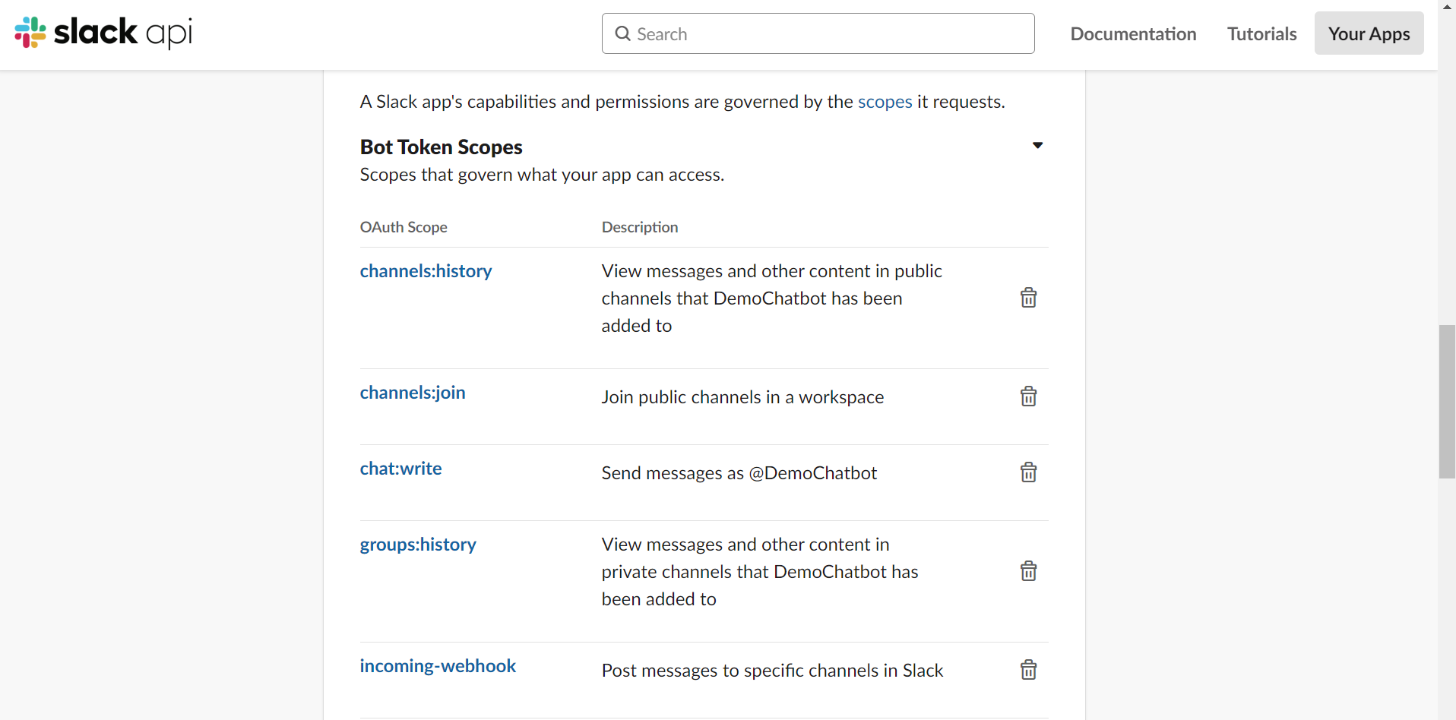Follow the scopes hyperlink

click(x=885, y=102)
